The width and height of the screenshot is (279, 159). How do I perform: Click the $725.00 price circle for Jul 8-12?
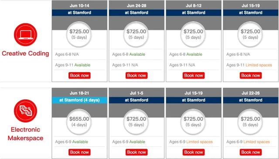[x=194, y=34]
